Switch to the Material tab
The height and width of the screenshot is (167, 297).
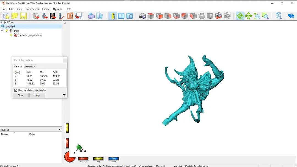point(18,66)
